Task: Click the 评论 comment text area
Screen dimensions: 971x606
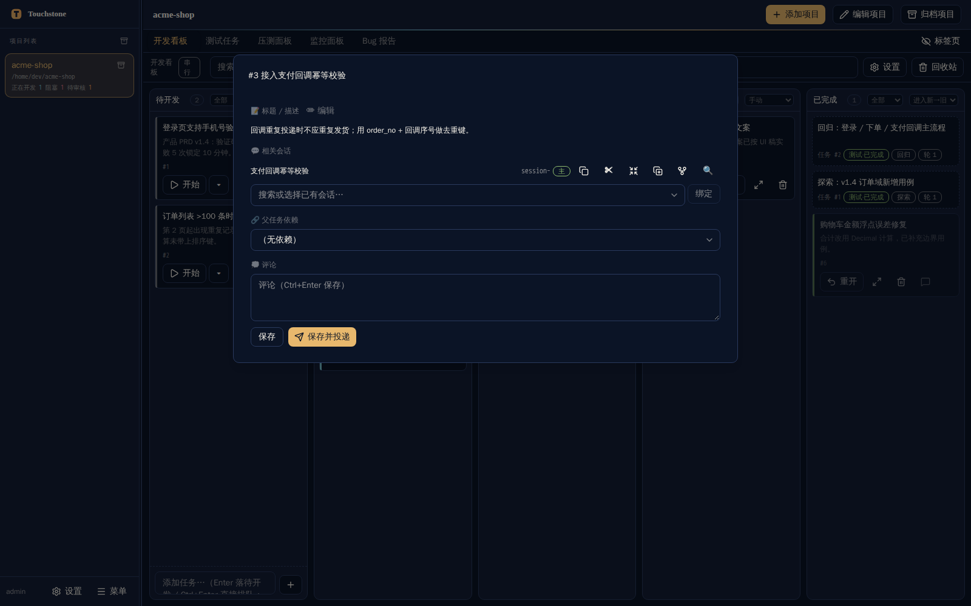Action: pyautogui.click(x=486, y=298)
